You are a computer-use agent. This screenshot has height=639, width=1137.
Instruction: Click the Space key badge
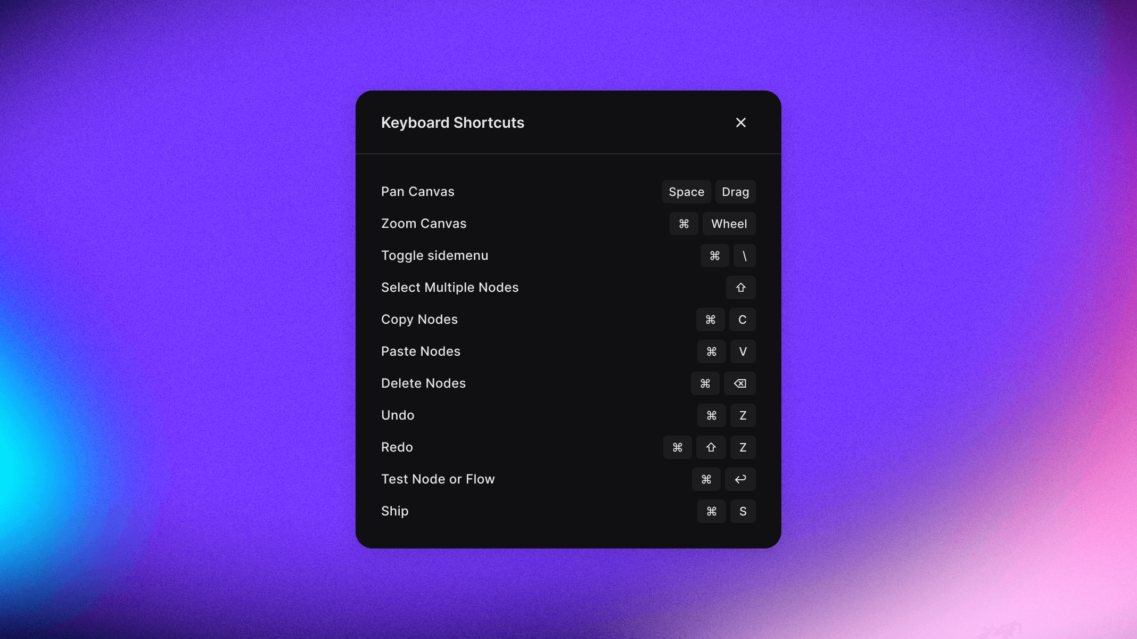[686, 192]
